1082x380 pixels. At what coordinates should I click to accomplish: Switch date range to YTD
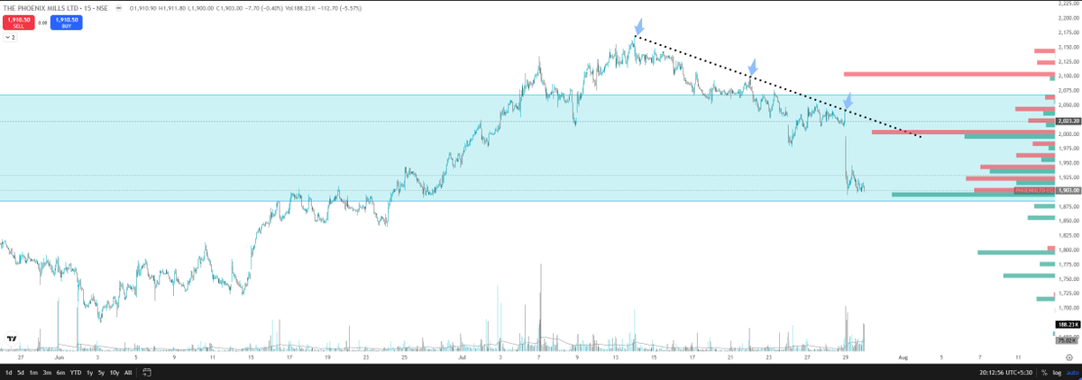(76, 372)
